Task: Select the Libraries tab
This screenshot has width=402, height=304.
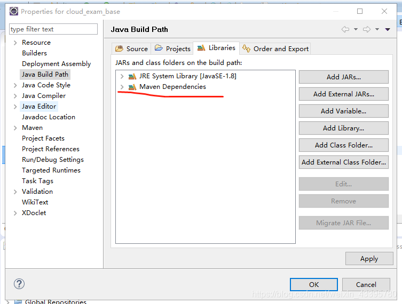Action: [216, 48]
